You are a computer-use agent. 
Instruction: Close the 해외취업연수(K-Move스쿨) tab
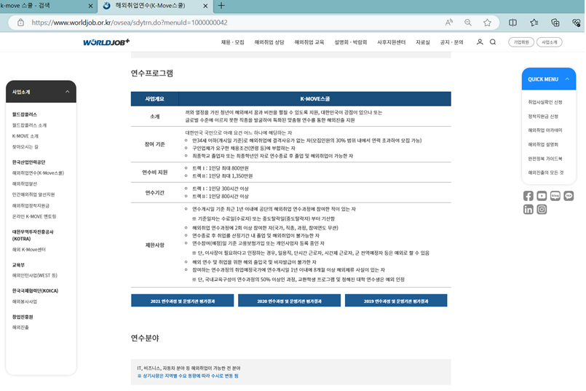(x=205, y=6)
